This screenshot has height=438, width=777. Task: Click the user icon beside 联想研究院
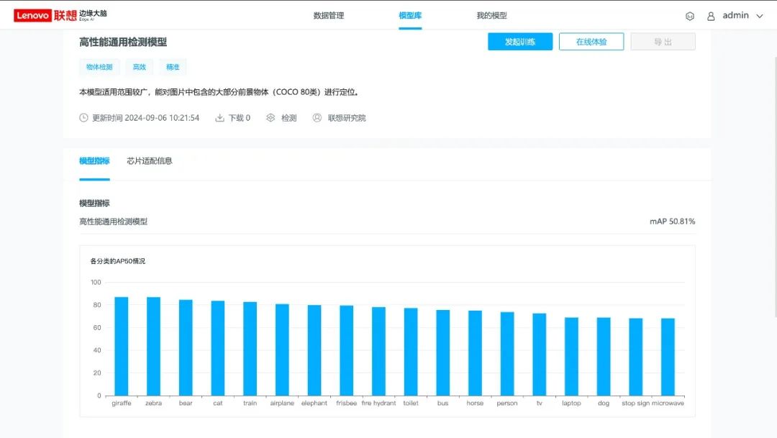(x=317, y=117)
